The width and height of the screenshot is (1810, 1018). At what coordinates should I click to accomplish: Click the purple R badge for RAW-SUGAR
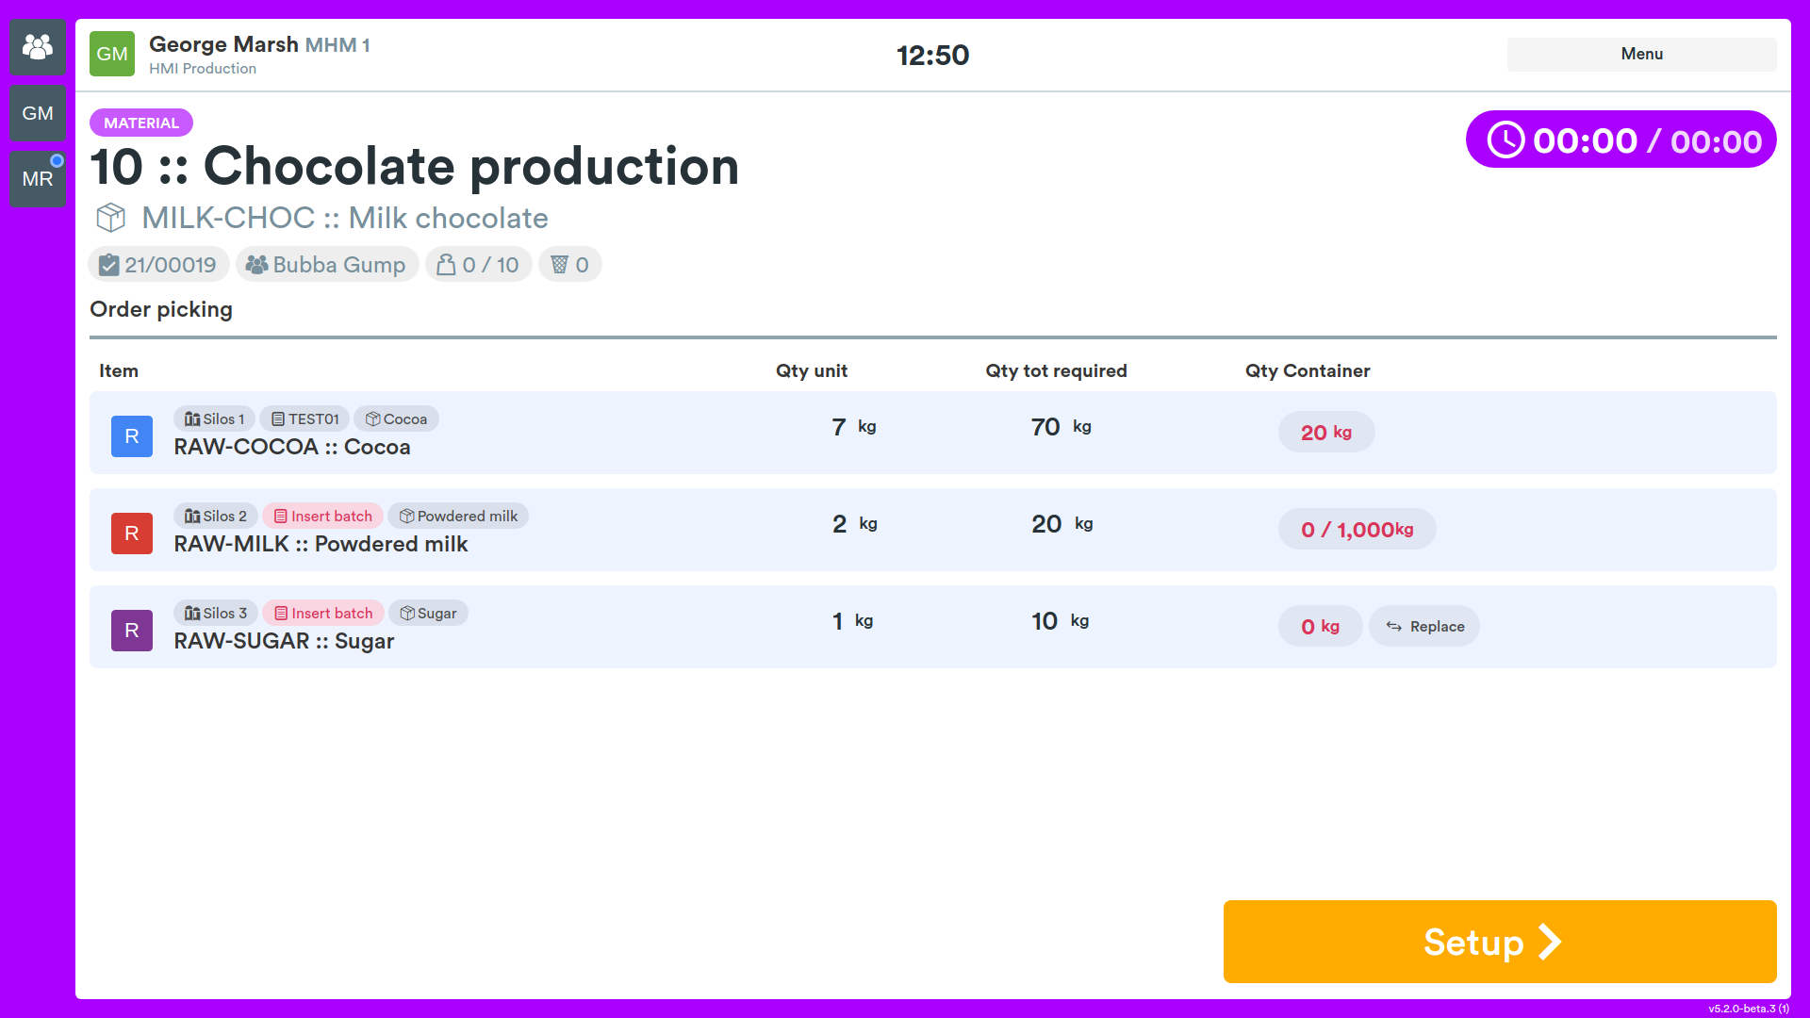[132, 631]
